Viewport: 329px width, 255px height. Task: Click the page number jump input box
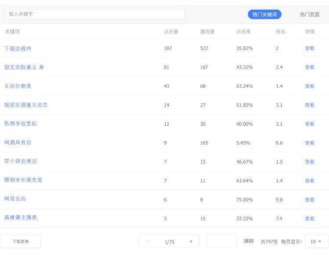[221, 241]
